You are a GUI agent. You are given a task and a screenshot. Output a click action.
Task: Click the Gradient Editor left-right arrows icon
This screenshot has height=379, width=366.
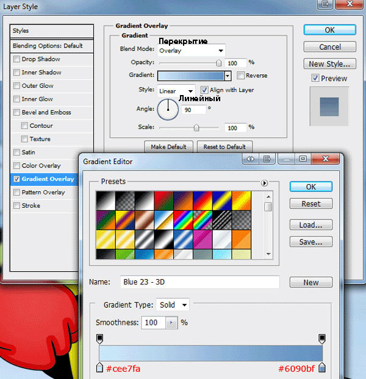point(250,159)
